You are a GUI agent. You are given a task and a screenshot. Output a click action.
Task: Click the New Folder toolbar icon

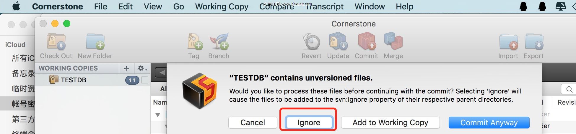(95, 42)
